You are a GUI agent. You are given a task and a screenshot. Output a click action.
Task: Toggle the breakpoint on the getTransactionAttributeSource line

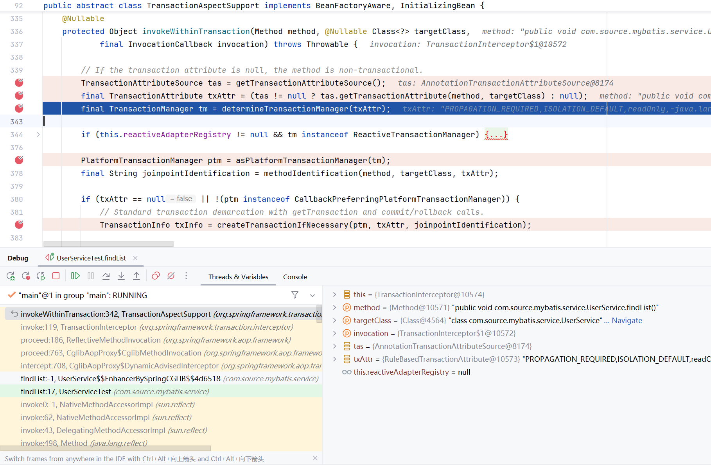click(x=19, y=83)
